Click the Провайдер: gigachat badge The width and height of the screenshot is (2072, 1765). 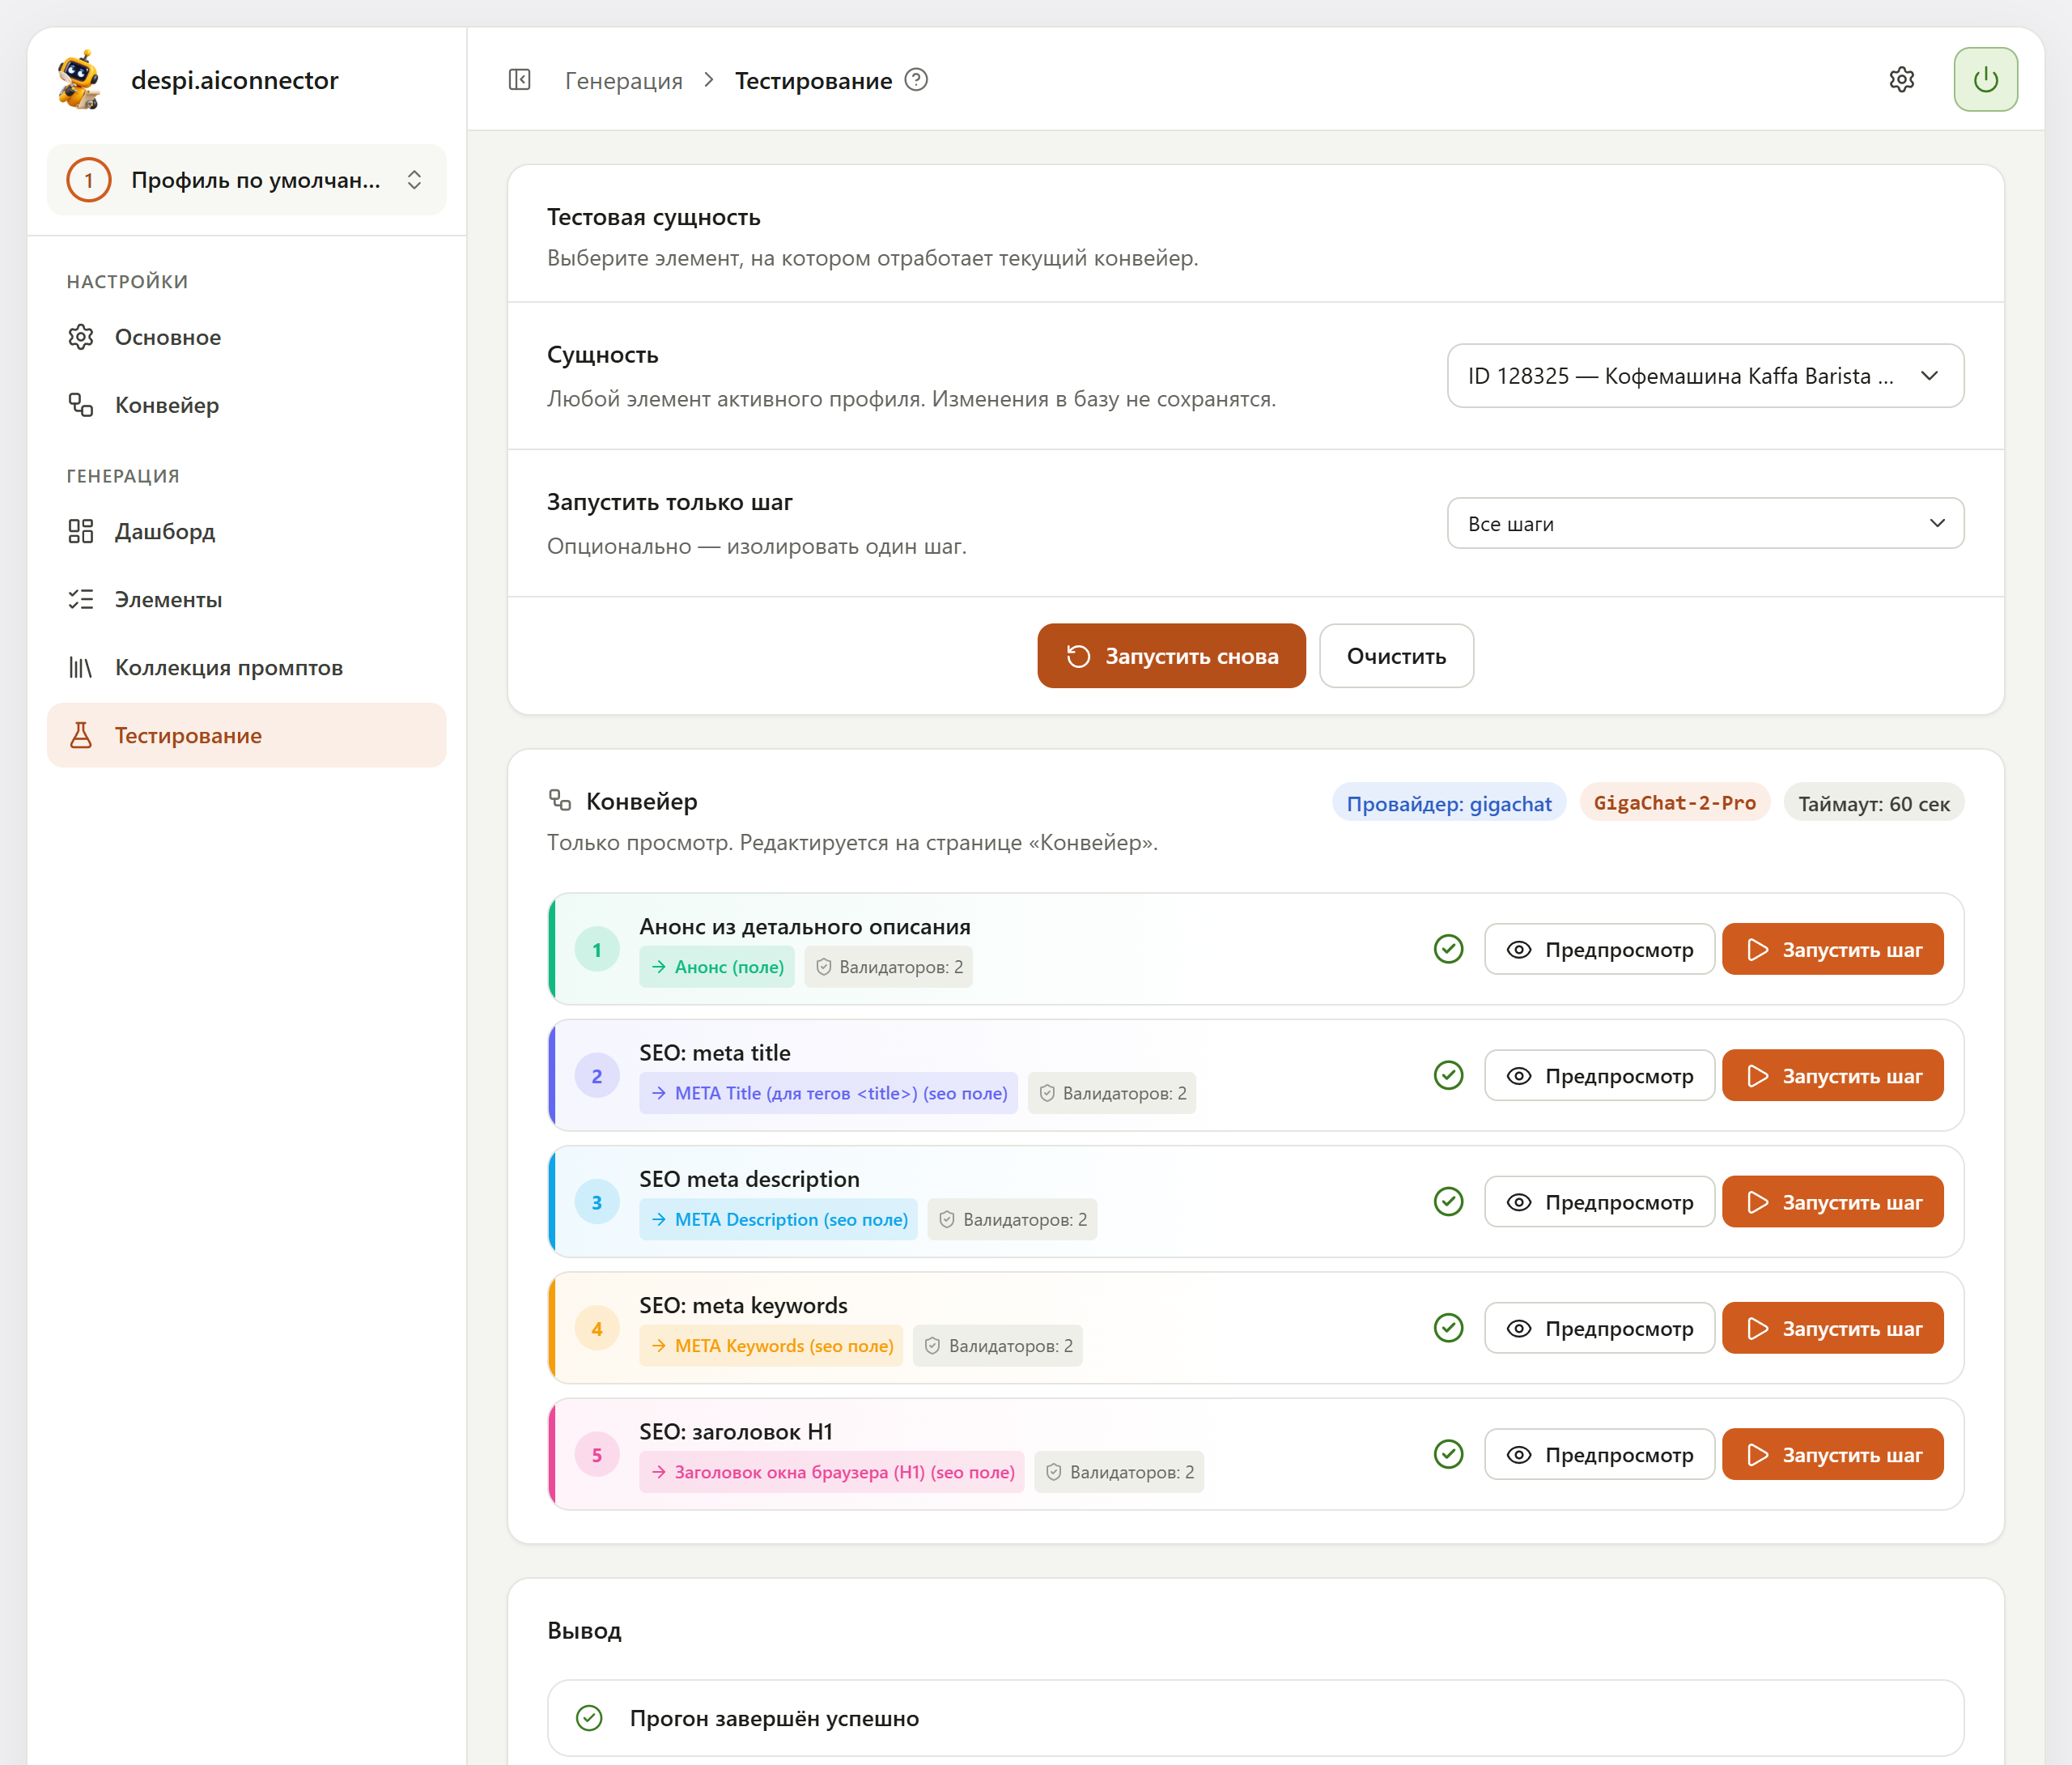coord(1448,803)
